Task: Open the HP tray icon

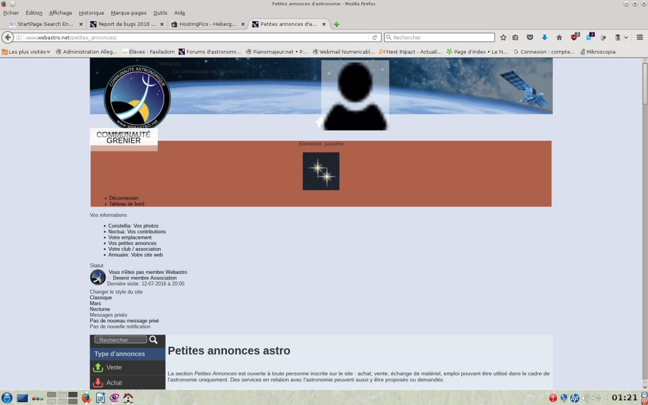Action: tap(575, 398)
